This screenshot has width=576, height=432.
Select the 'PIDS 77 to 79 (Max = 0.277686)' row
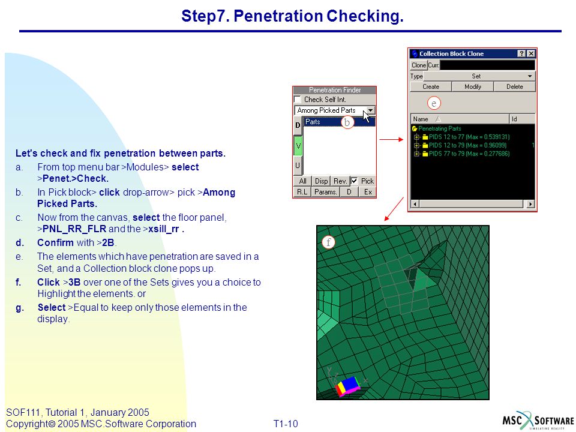(469, 154)
